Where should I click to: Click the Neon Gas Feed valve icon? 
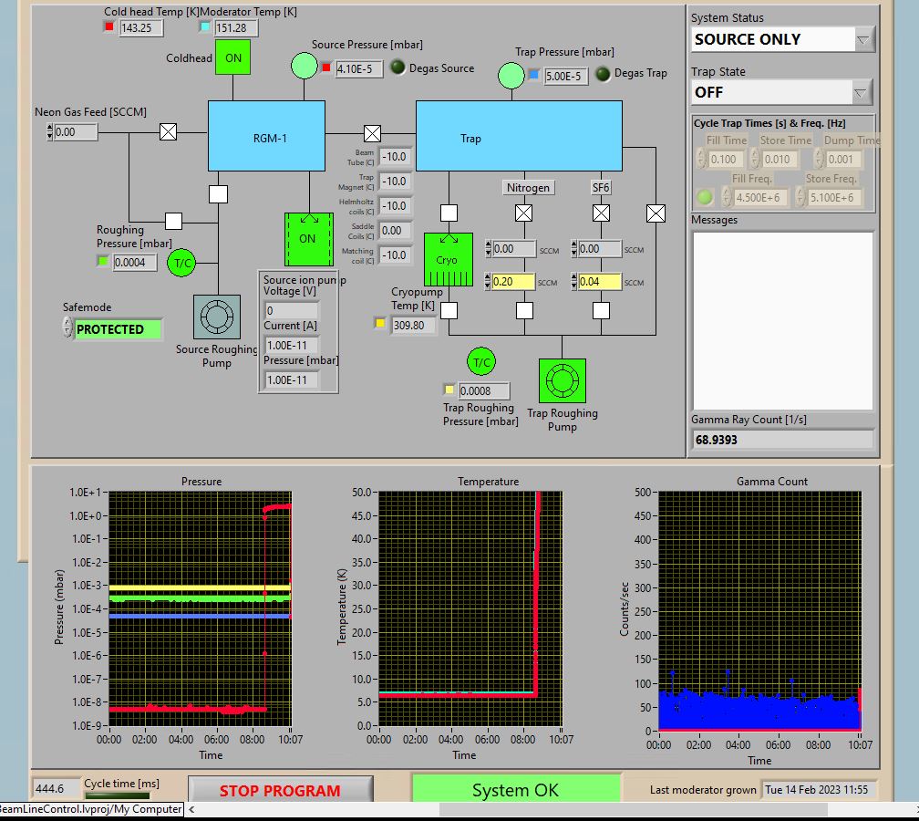tap(168, 132)
